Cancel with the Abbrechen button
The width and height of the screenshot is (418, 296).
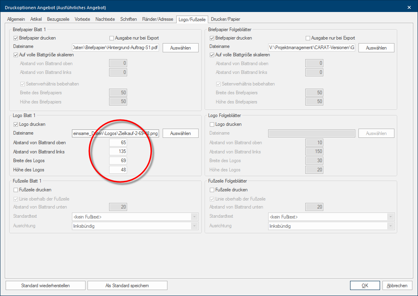coord(397,286)
